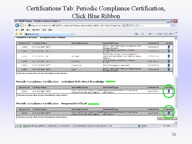Click the Forward navigation arrow button

[x=22, y=25]
